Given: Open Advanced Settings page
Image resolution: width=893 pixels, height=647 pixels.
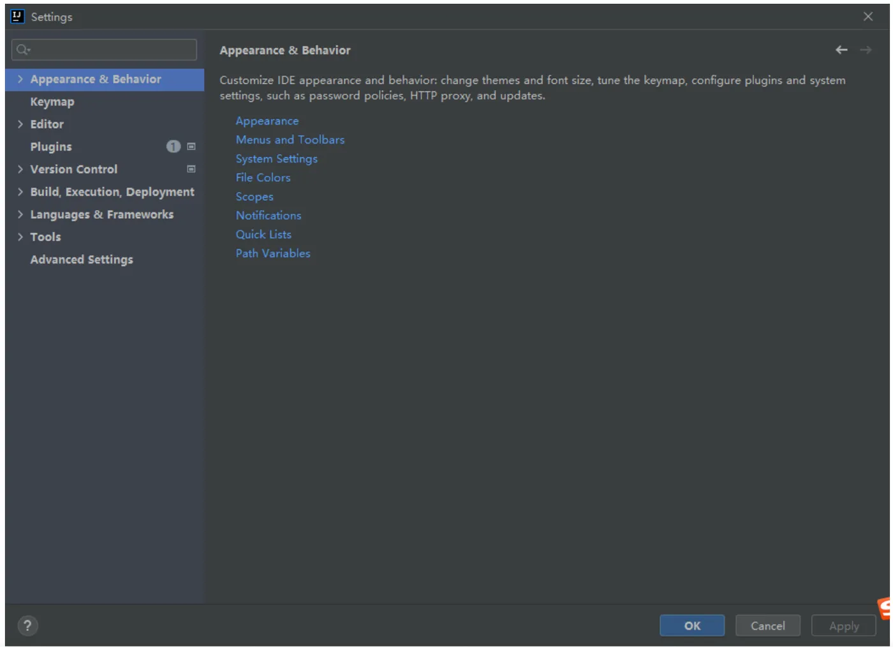Looking at the screenshot, I should click(105, 260).
